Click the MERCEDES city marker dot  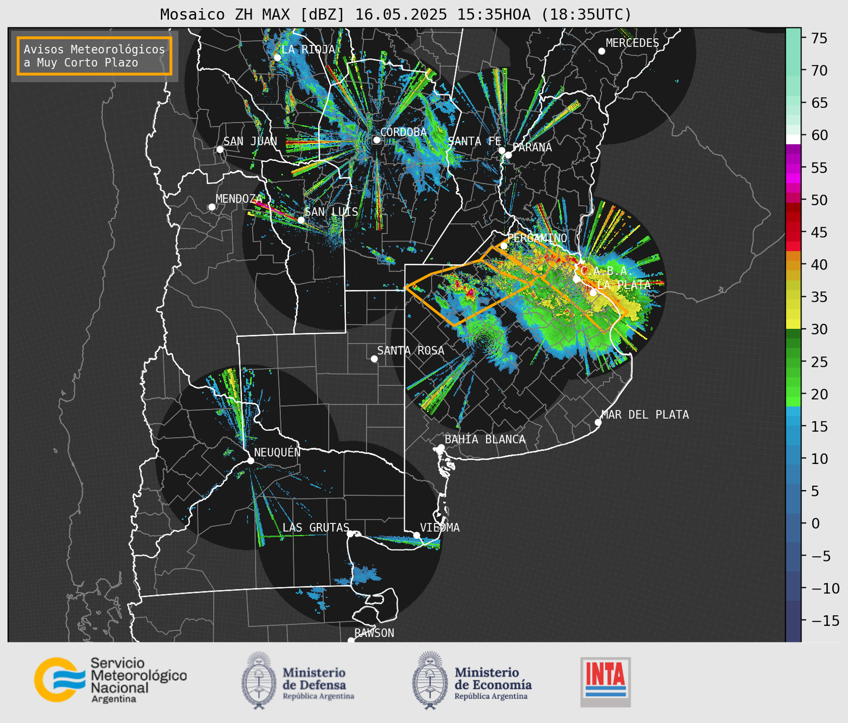(602, 51)
